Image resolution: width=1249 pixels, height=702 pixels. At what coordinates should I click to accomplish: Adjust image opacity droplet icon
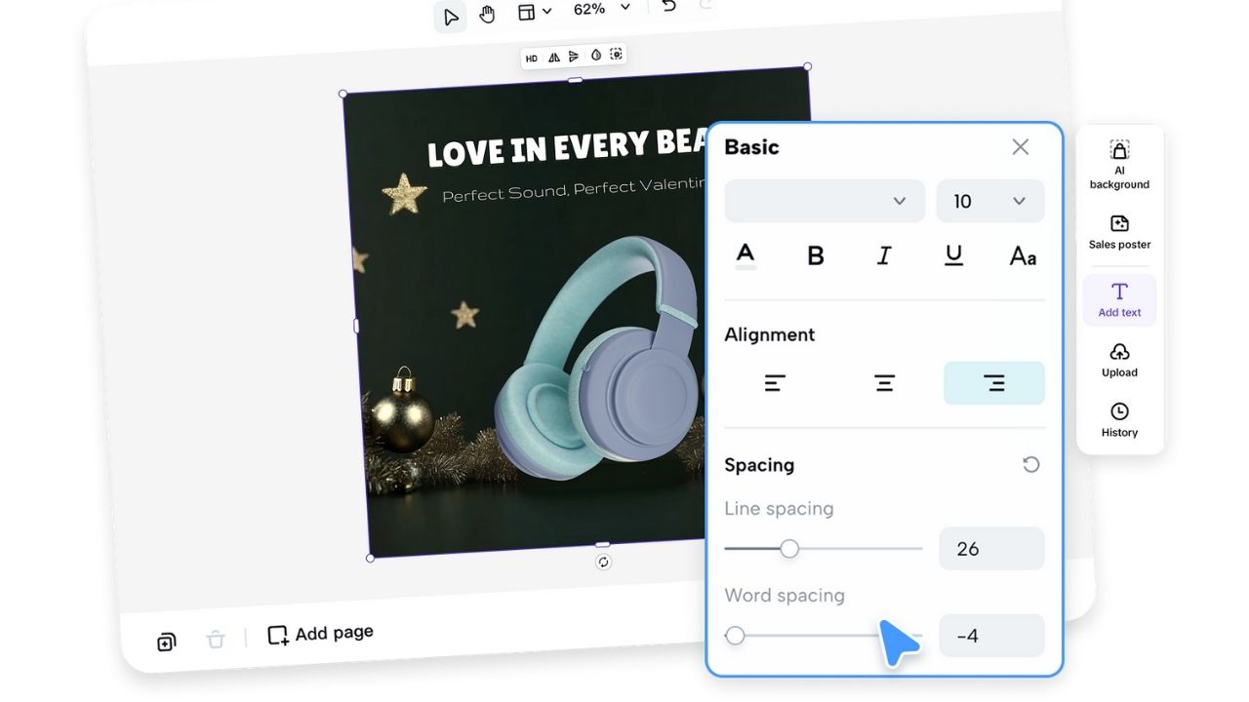595,56
